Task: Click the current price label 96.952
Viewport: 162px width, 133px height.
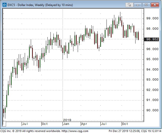Action: click(x=152, y=39)
